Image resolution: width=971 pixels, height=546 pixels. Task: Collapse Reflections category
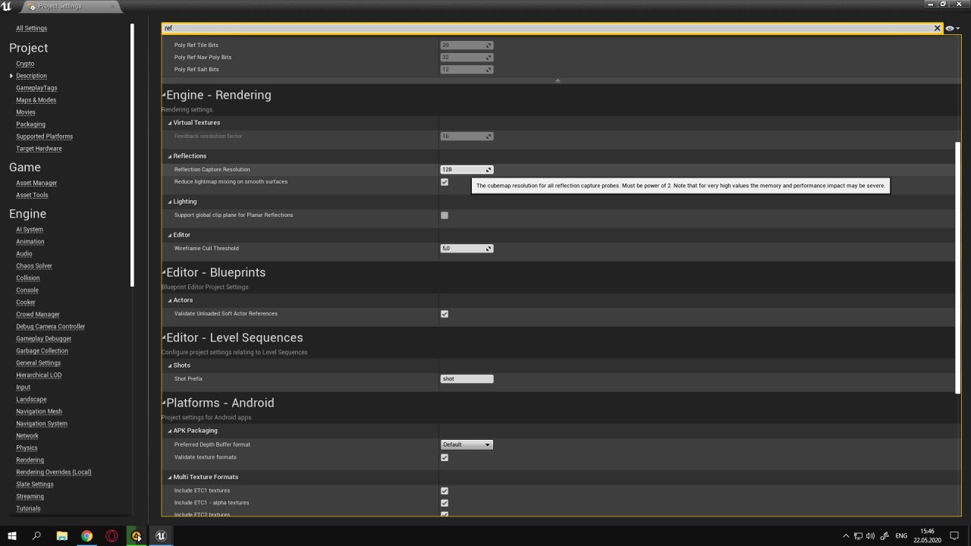click(170, 156)
